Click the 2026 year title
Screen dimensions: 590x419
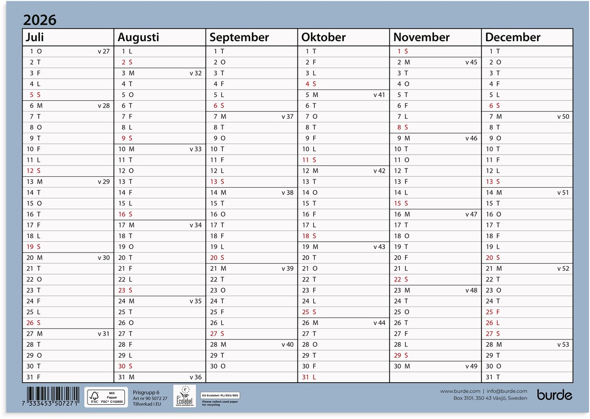(x=40, y=20)
